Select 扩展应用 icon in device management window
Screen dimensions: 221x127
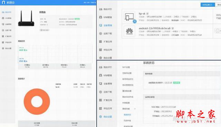coord(100,42)
